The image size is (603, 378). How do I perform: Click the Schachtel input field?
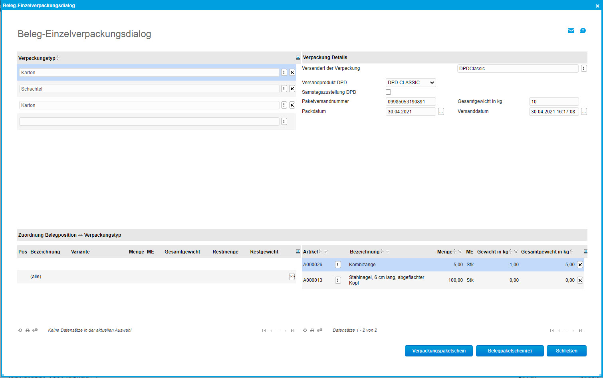149,89
